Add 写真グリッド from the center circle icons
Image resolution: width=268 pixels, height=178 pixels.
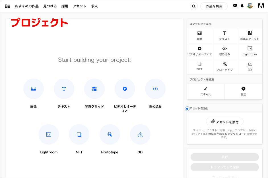point(94,89)
